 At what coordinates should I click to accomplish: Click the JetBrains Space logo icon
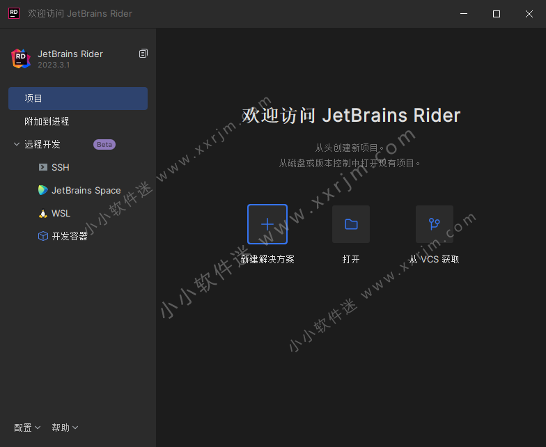pyautogui.click(x=43, y=190)
